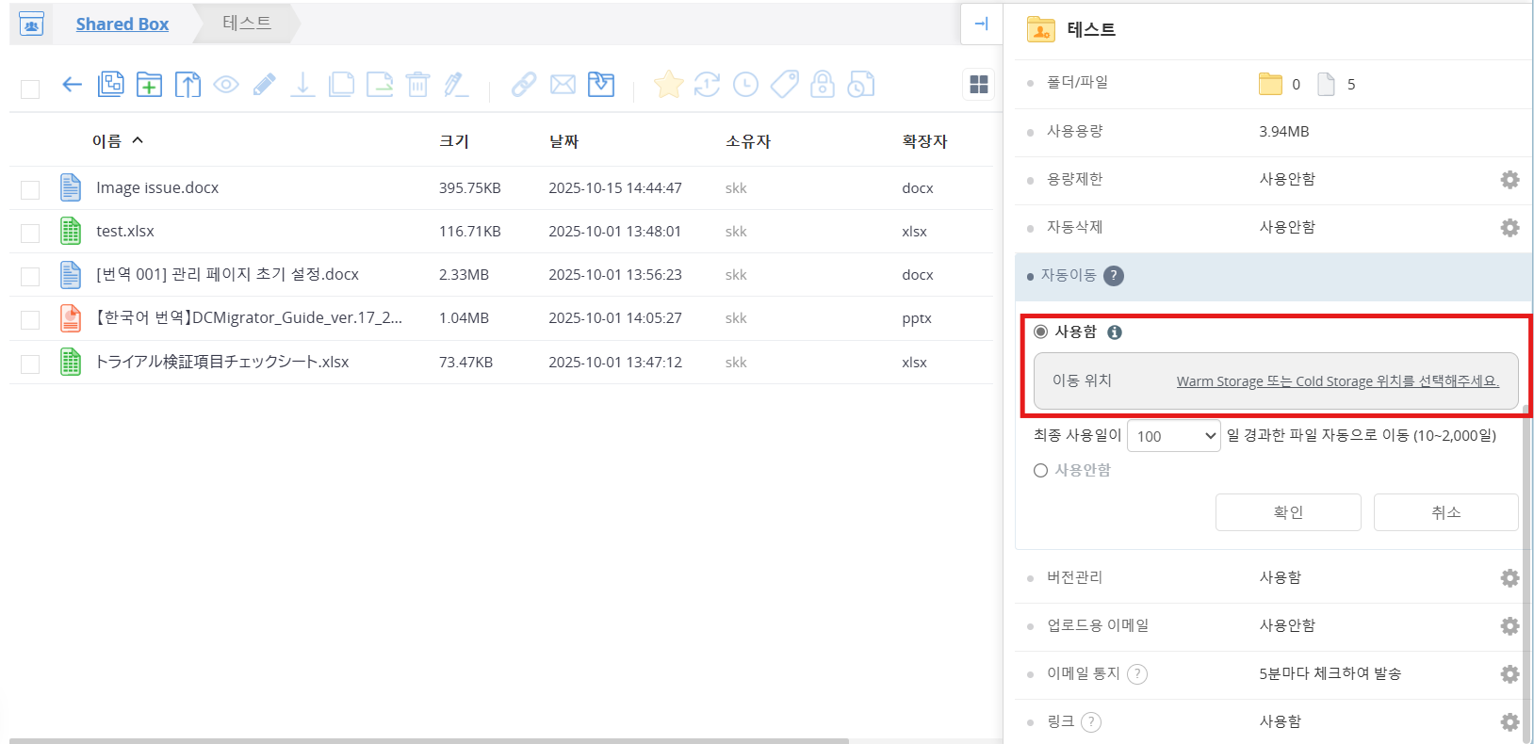Create a new folder using toolbar icon
The height and width of the screenshot is (744, 1534).
(149, 85)
